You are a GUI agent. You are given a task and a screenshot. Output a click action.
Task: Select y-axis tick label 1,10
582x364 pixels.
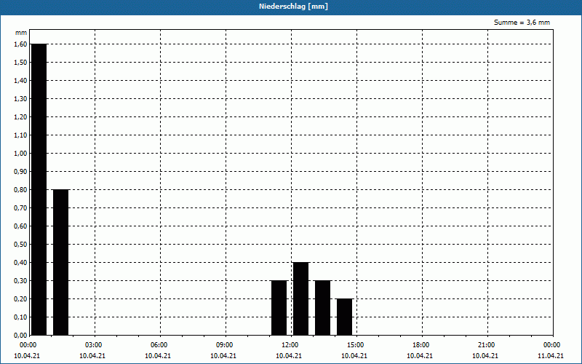[x=20, y=135]
